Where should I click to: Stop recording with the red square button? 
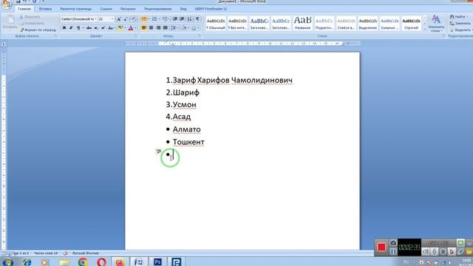pos(381,248)
